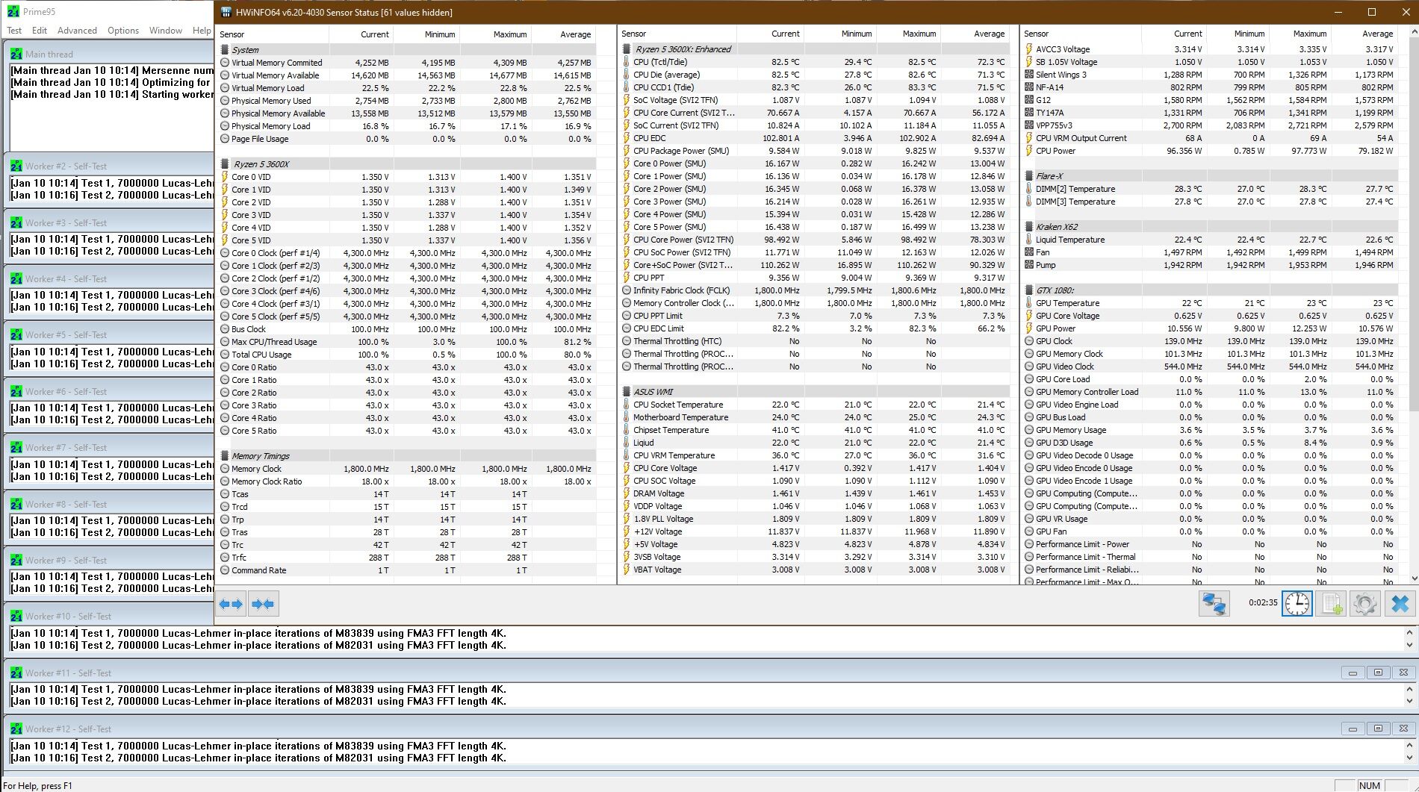
Task: Click the Ryzen 5 3600X: Enhanced group icon
Action: tap(627, 49)
